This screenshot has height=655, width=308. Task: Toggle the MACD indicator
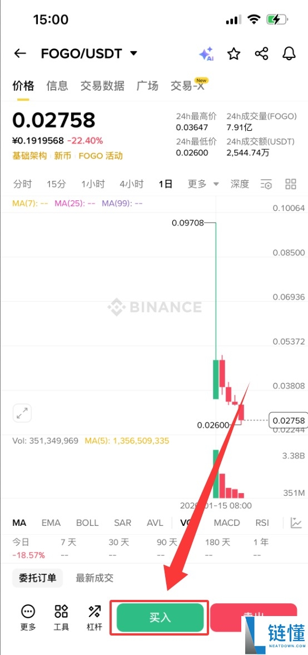(227, 523)
